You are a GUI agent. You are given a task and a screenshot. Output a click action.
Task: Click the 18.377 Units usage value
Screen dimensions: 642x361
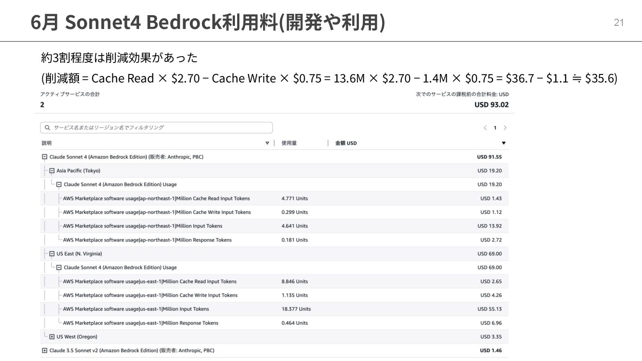pos(296,309)
